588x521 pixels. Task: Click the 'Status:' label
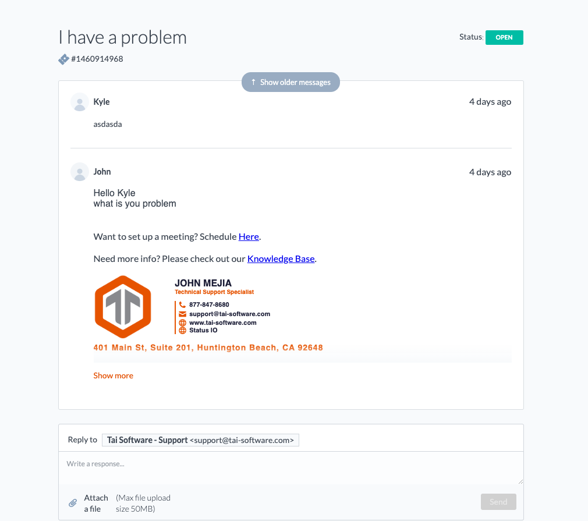pyautogui.click(x=472, y=37)
